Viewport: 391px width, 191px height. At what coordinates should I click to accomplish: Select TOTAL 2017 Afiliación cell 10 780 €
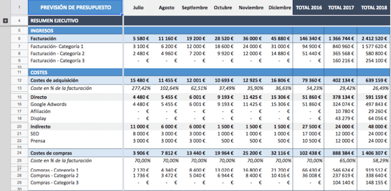click(345, 112)
